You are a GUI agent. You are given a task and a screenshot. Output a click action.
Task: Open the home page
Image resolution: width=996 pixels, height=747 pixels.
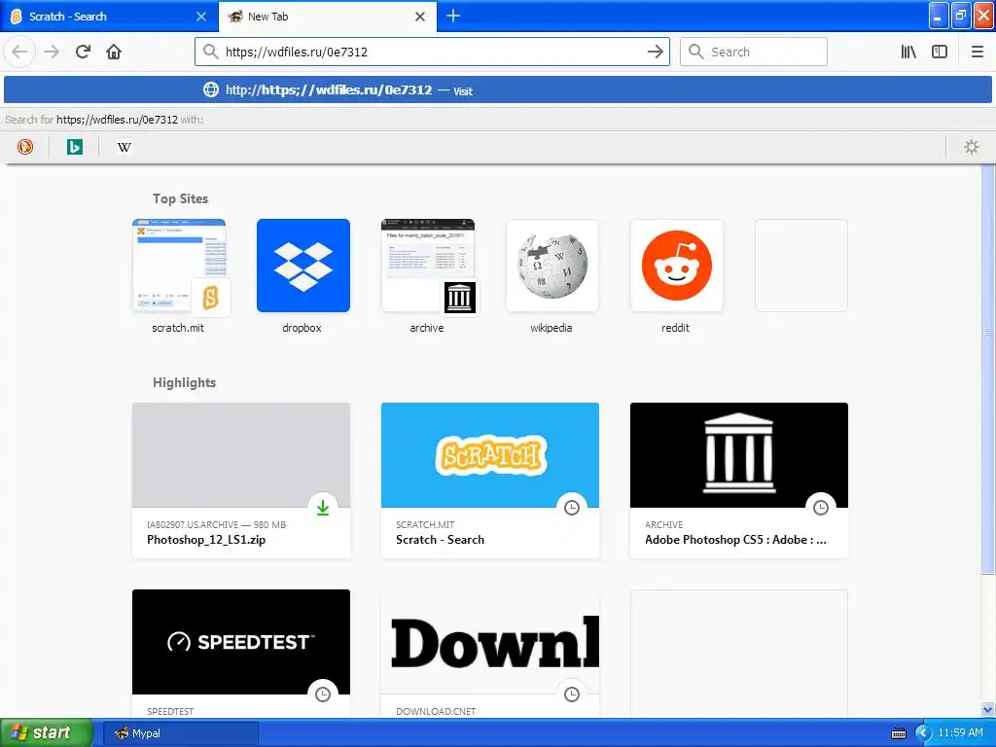coord(114,52)
